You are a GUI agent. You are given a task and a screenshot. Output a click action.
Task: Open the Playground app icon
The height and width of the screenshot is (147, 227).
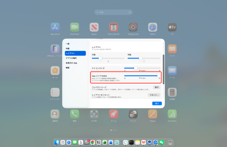(x=133, y=27)
